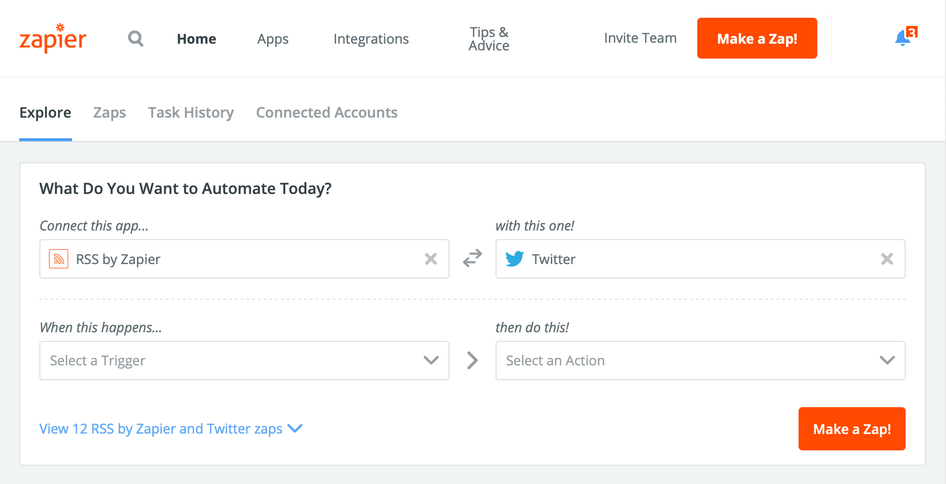
Task: Click the Zapier logo
Action: pyautogui.click(x=53, y=38)
